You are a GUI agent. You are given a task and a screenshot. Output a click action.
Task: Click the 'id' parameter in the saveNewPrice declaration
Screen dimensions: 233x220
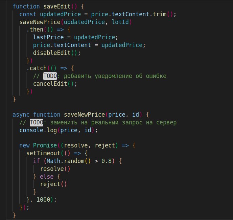click(x=136, y=115)
